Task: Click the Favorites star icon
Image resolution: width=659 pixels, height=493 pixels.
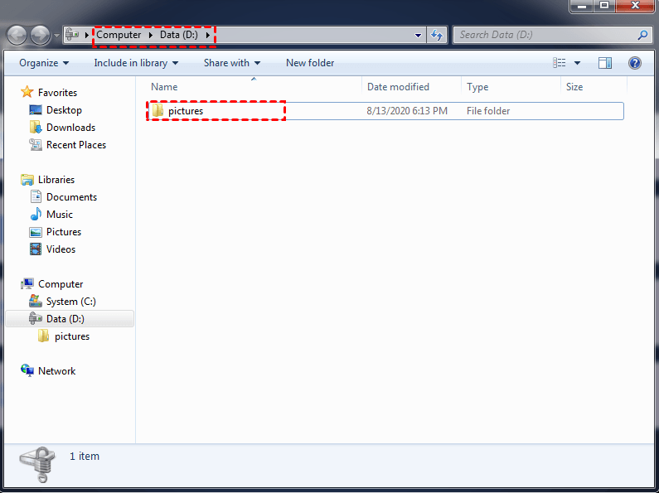Action: point(27,92)
